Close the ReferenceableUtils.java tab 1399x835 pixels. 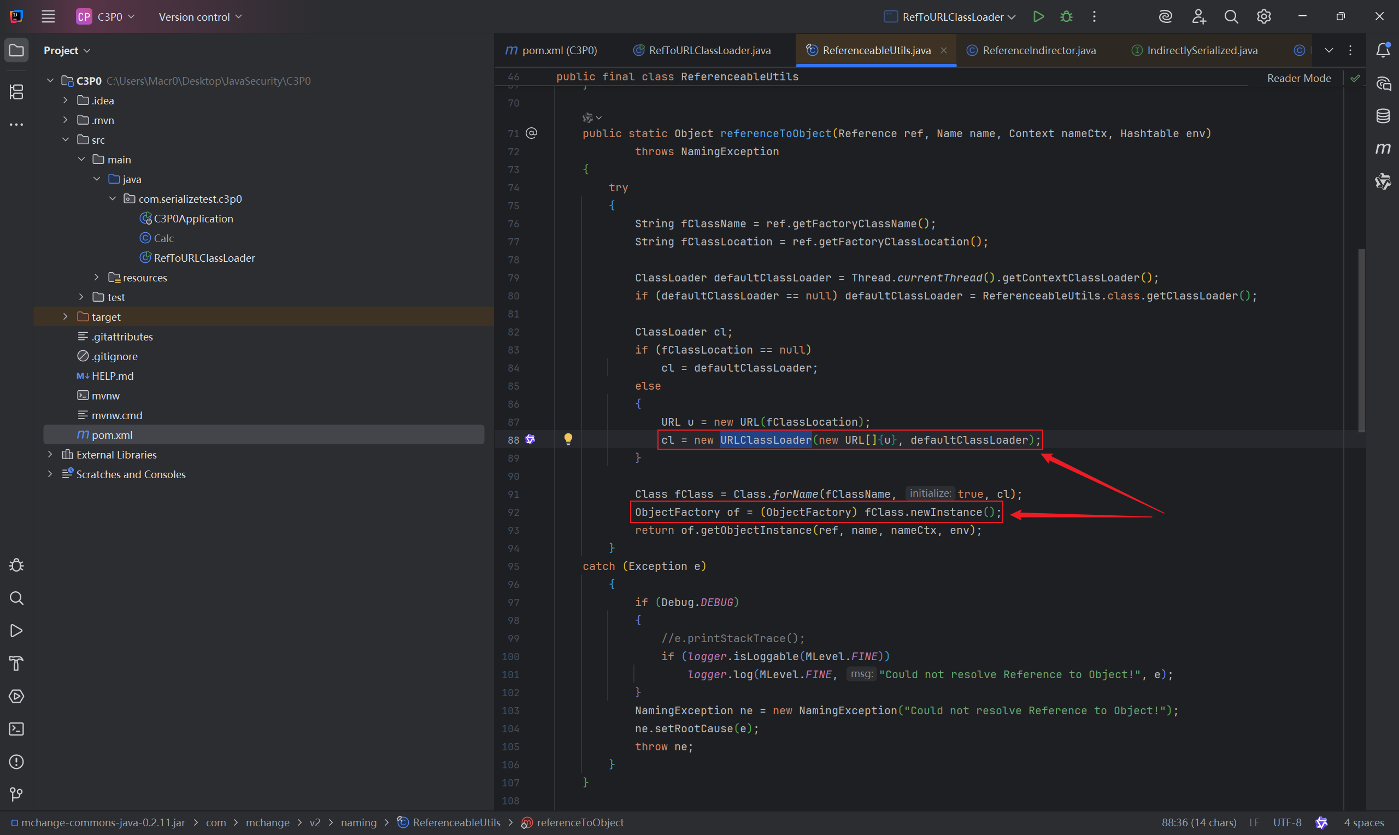pyautogui.click(x=944, y=51)
